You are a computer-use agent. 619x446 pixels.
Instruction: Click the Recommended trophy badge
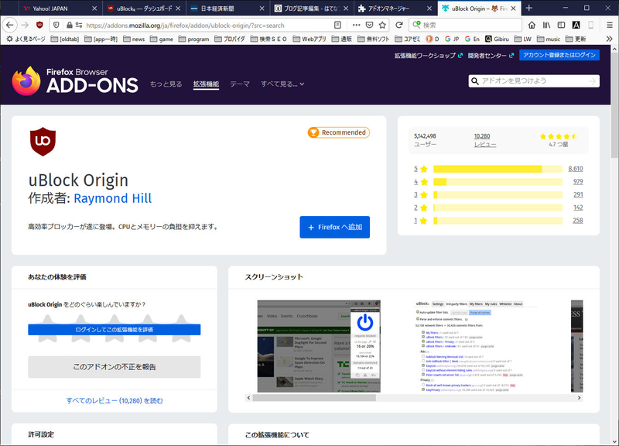[x=339, y=132]
